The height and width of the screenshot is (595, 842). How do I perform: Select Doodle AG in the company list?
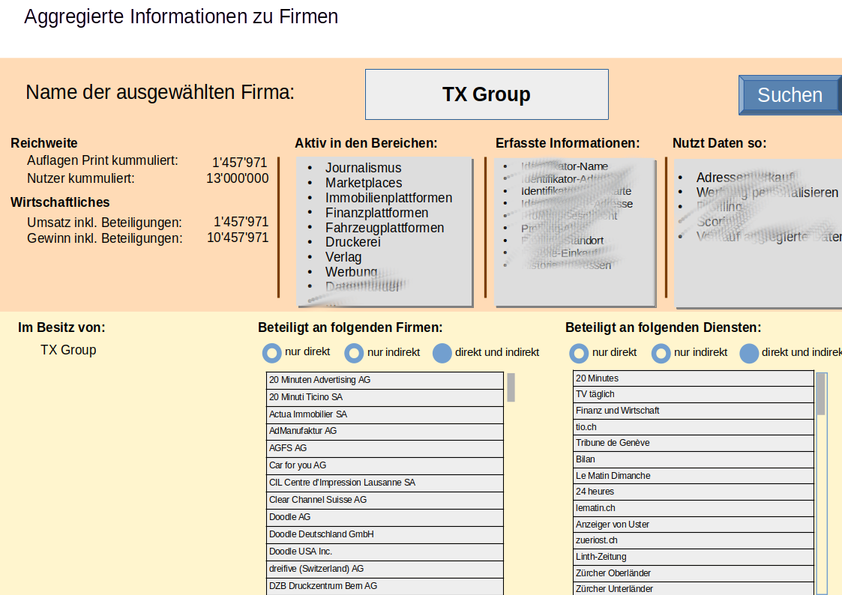click(385, 517)
